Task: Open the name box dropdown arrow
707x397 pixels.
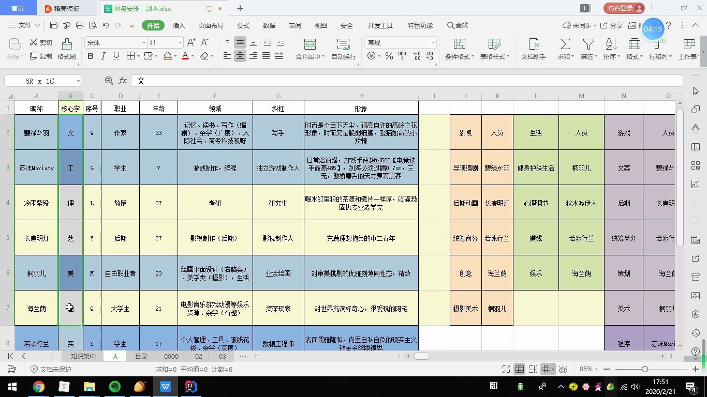Action: (x=78, y=81)
